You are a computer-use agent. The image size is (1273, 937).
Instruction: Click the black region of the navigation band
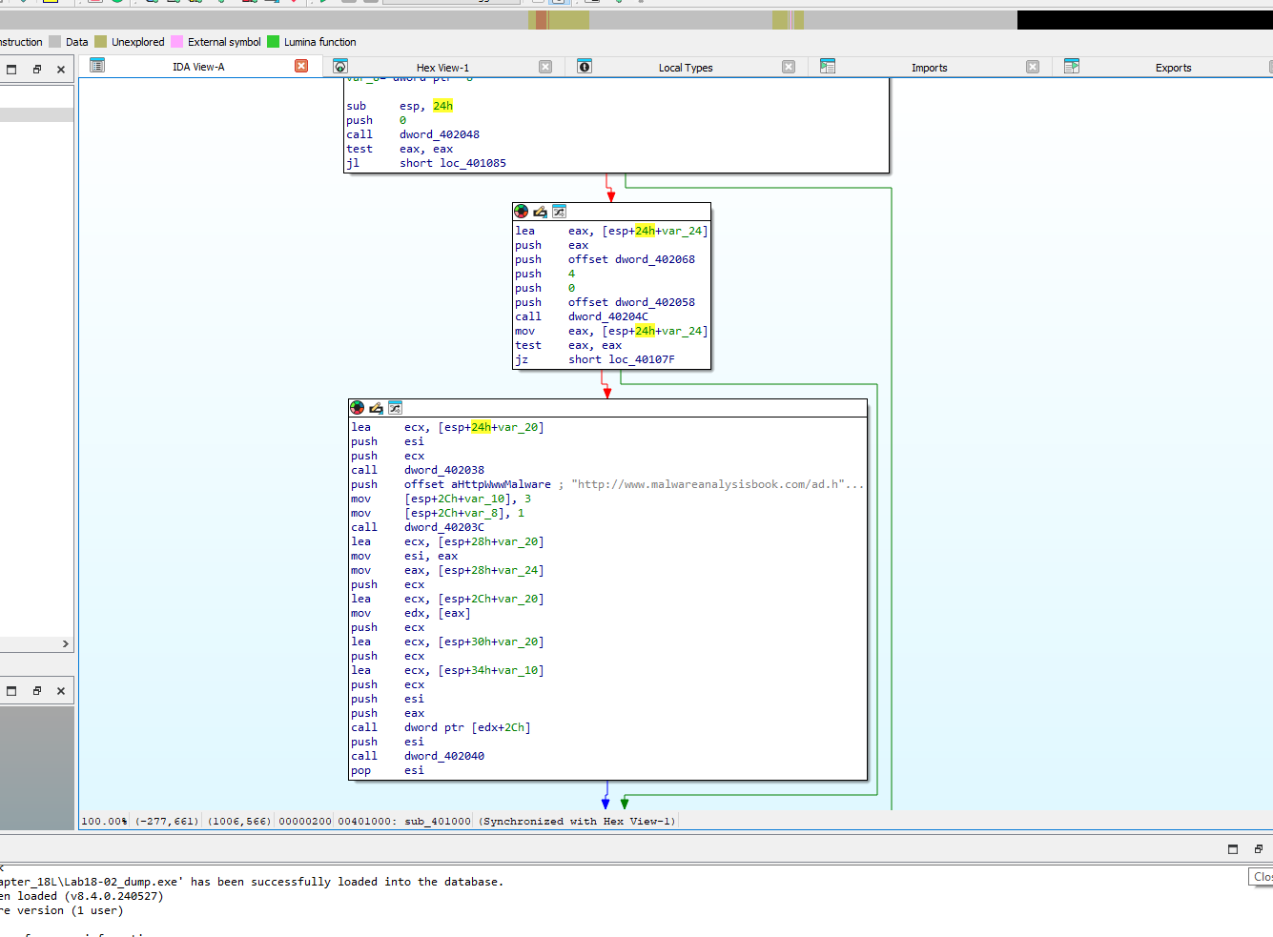pos(1144,20)
